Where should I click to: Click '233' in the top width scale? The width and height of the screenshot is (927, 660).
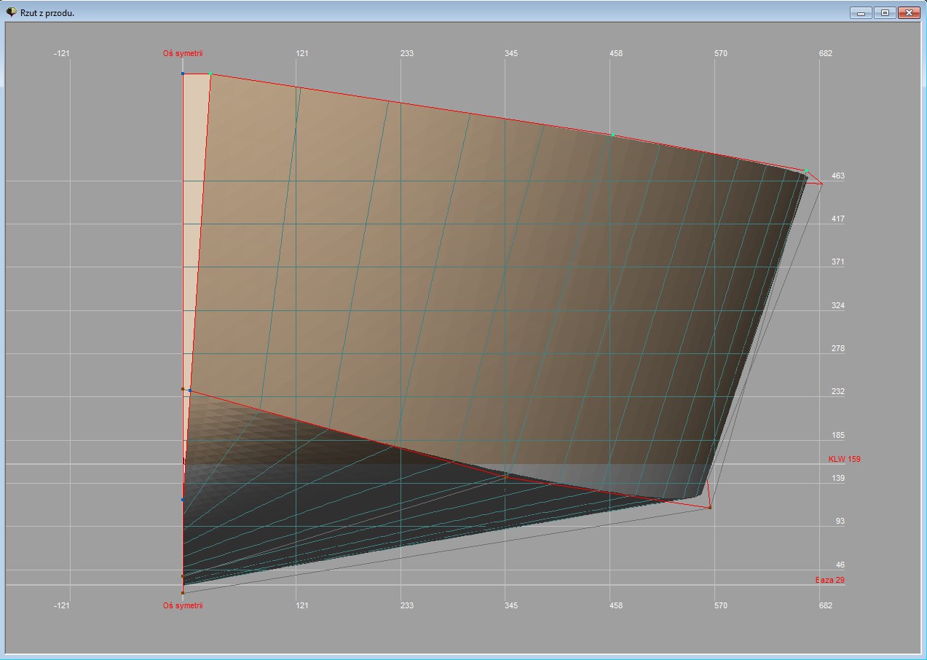pyautogui.click(x=406, y=53)
